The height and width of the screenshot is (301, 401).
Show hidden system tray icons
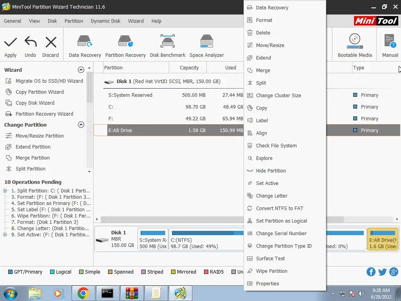pos(333,294)
